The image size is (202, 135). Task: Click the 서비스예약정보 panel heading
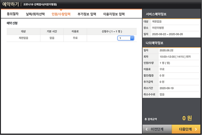pyautogui.click(x=156, y=14)
